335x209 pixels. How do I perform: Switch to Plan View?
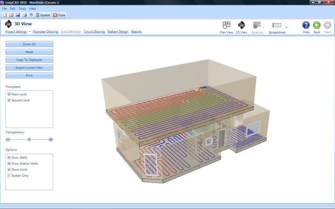(226, 28)
